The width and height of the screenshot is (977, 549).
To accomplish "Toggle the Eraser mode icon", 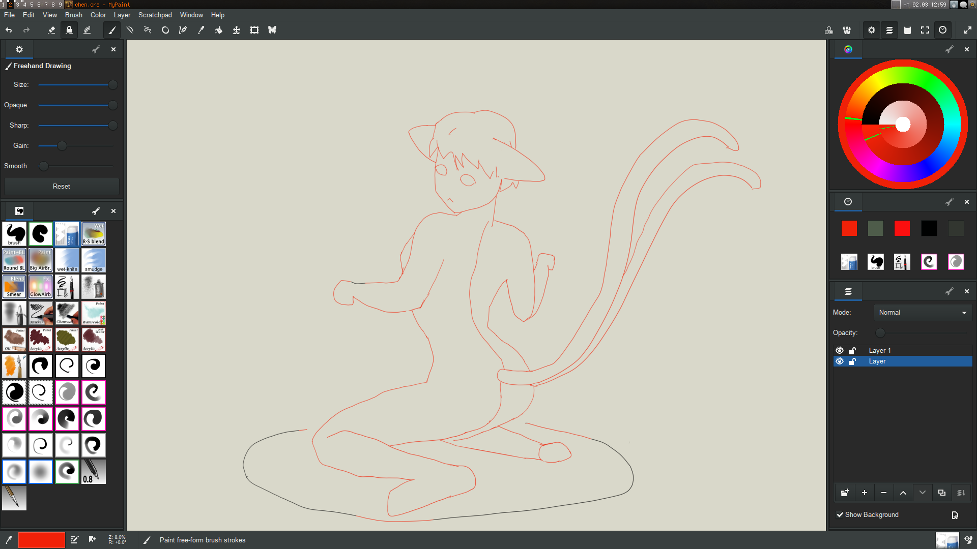I will (x=51, y=30).
